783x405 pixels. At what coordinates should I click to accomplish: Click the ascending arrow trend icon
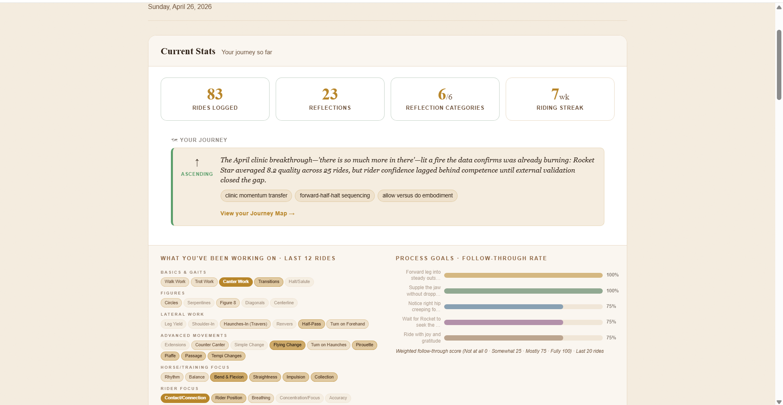coord(197,163)
